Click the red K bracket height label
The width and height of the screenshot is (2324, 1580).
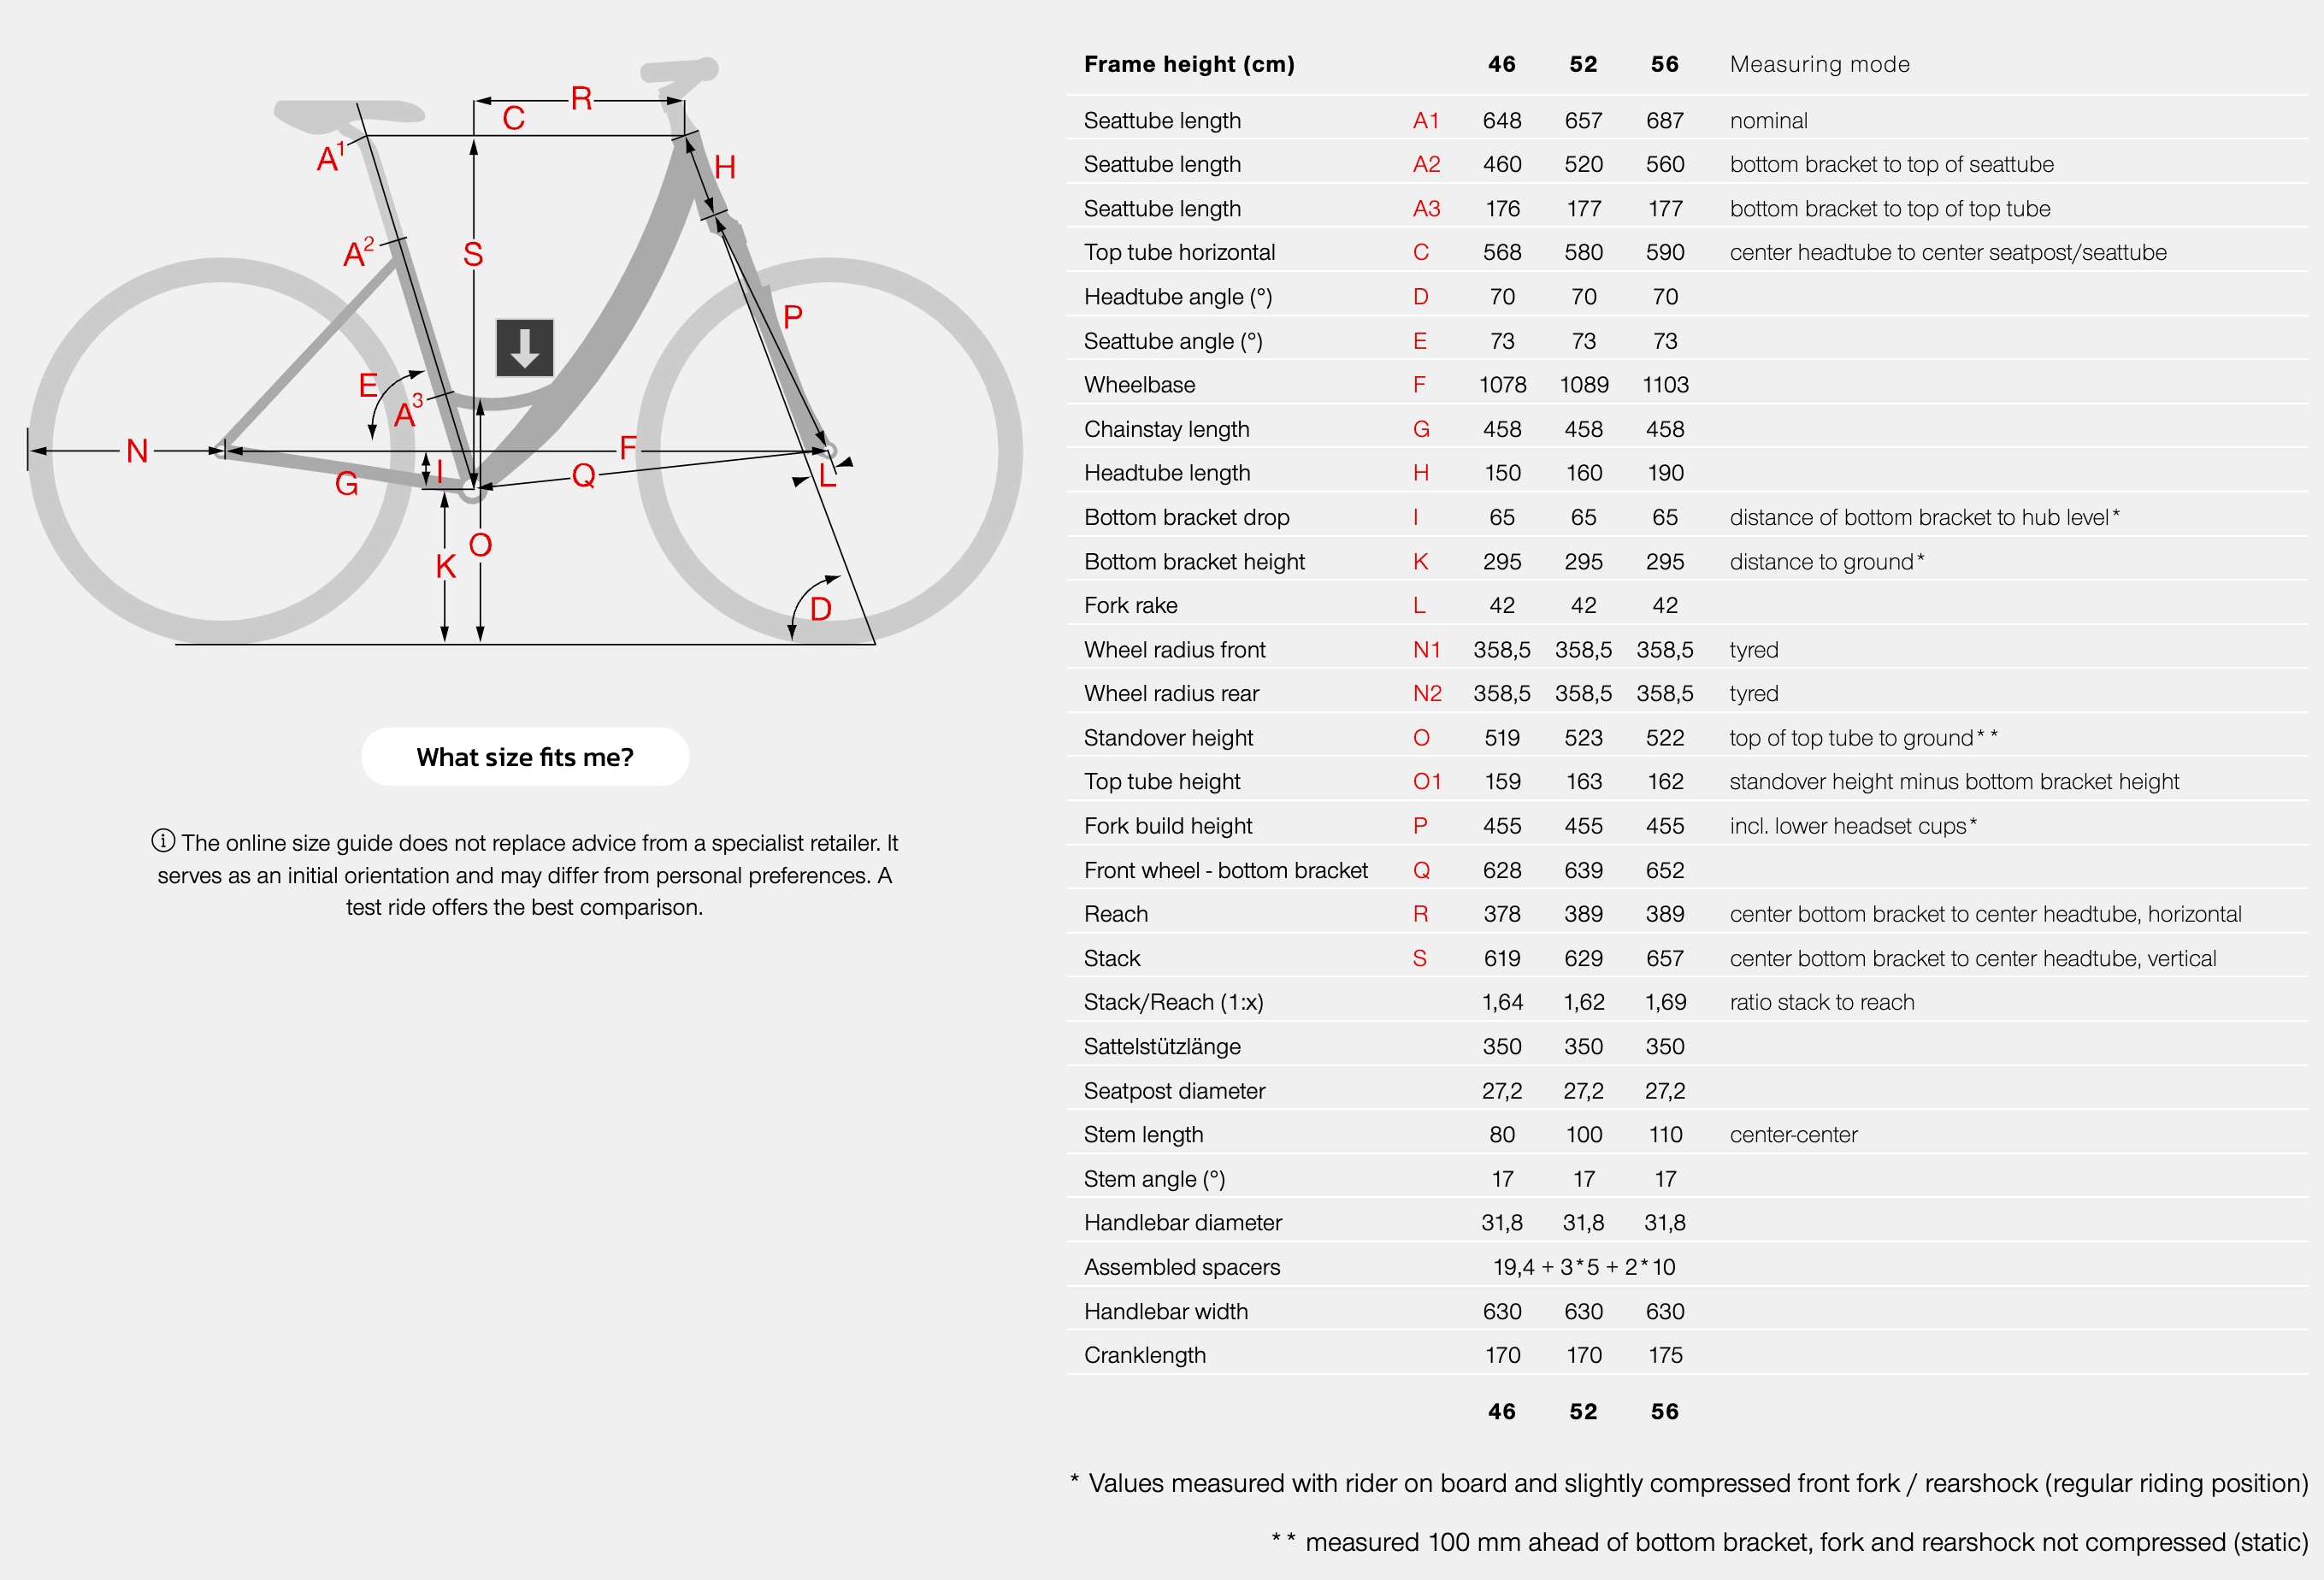coord(446,567)
